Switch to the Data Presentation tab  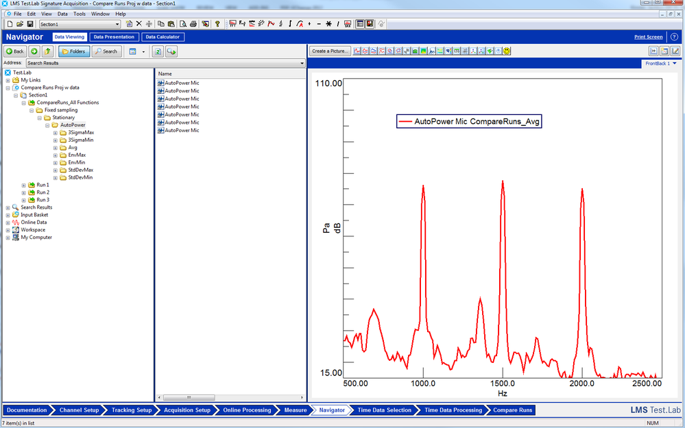pos(114,37)
